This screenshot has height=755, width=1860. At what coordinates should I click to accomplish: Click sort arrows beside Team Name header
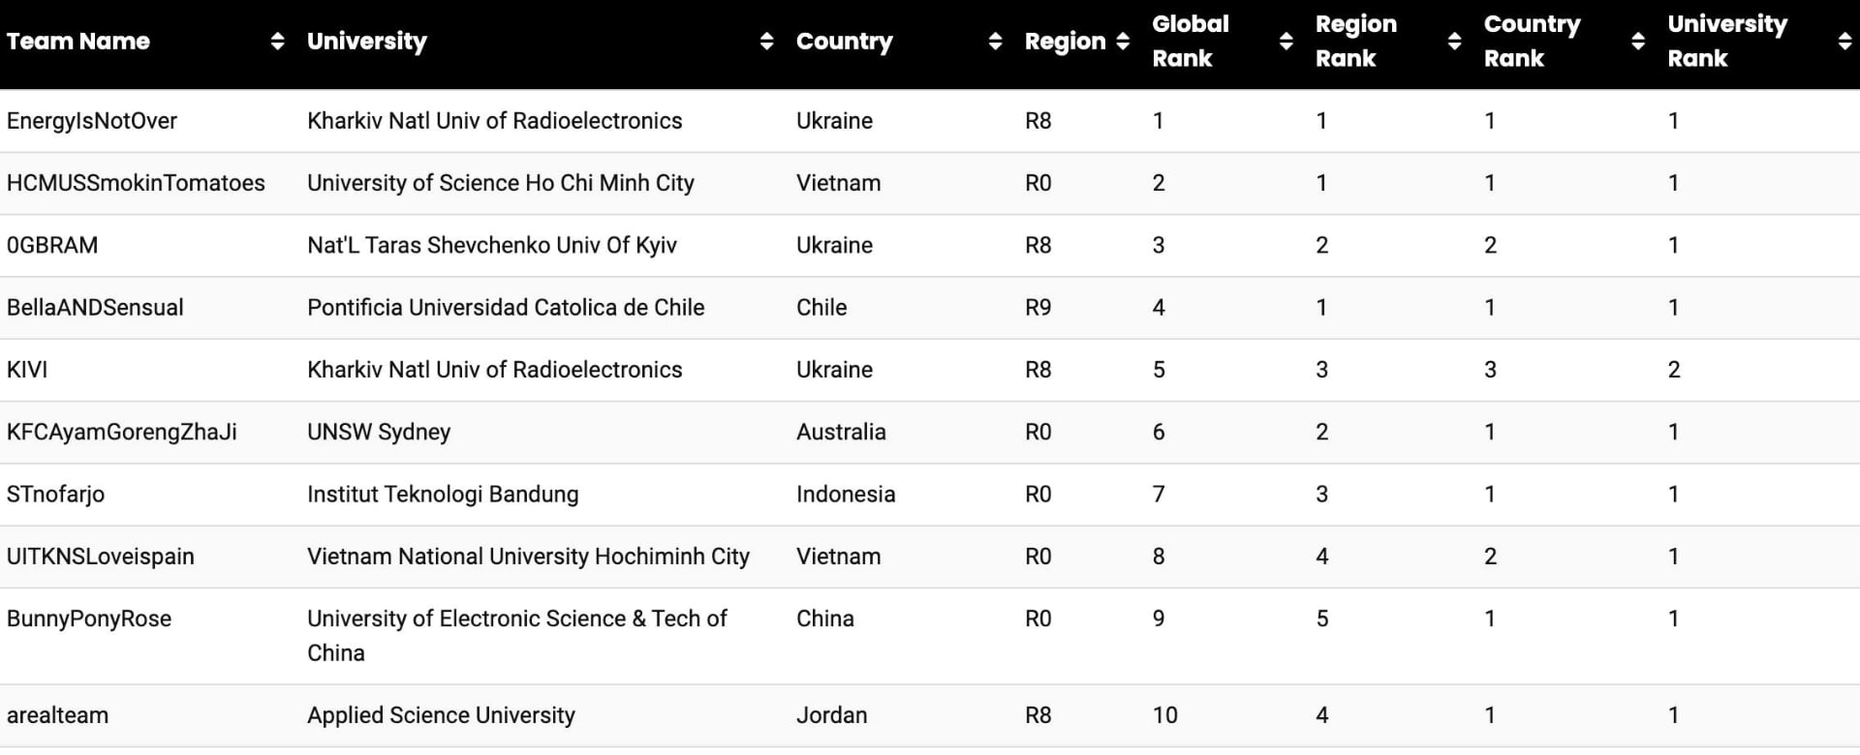(x=277, y=41)
